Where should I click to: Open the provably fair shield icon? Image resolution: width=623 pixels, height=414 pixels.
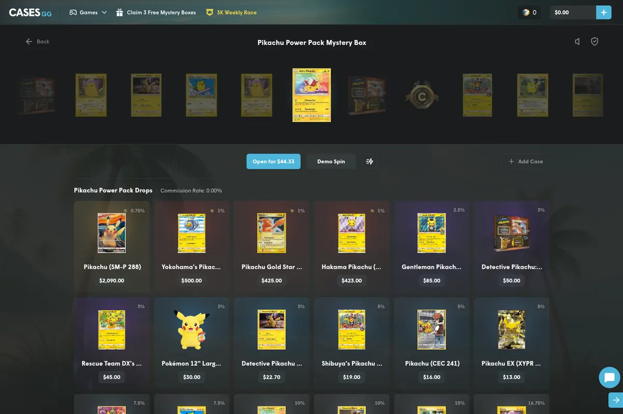coord(595,42)
